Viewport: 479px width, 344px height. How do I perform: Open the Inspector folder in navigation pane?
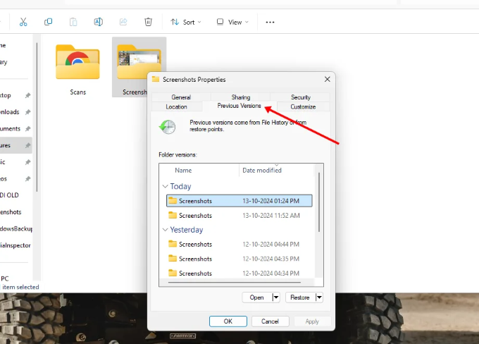tap(16, 245)
